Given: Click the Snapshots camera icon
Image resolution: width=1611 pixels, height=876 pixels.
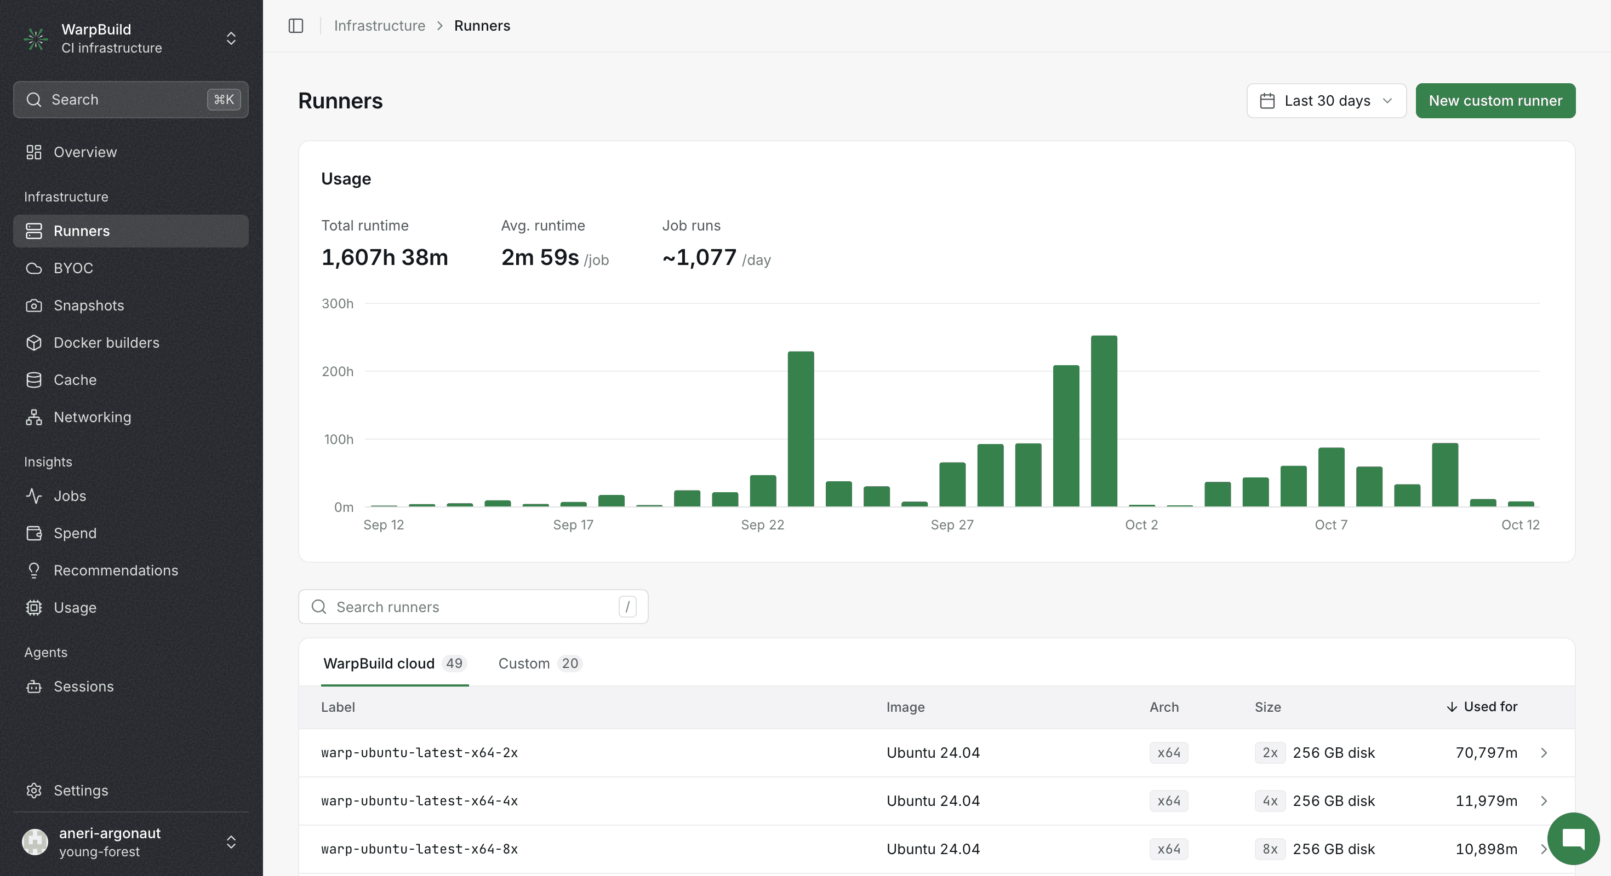Looking at the screenshot, I should [x=34, y=306].
